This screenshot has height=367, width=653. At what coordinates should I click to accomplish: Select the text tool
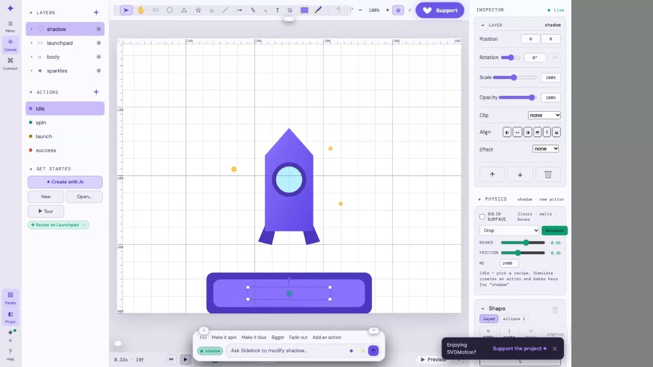[x=278, y=10]
